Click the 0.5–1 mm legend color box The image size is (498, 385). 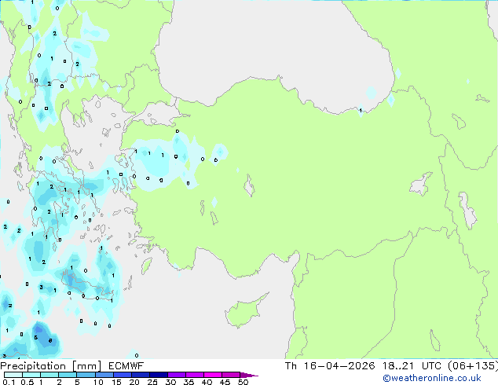(31, 375)
